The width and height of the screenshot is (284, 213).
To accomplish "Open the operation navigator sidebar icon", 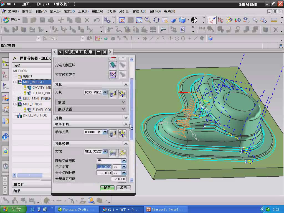I will coord(6,86).
